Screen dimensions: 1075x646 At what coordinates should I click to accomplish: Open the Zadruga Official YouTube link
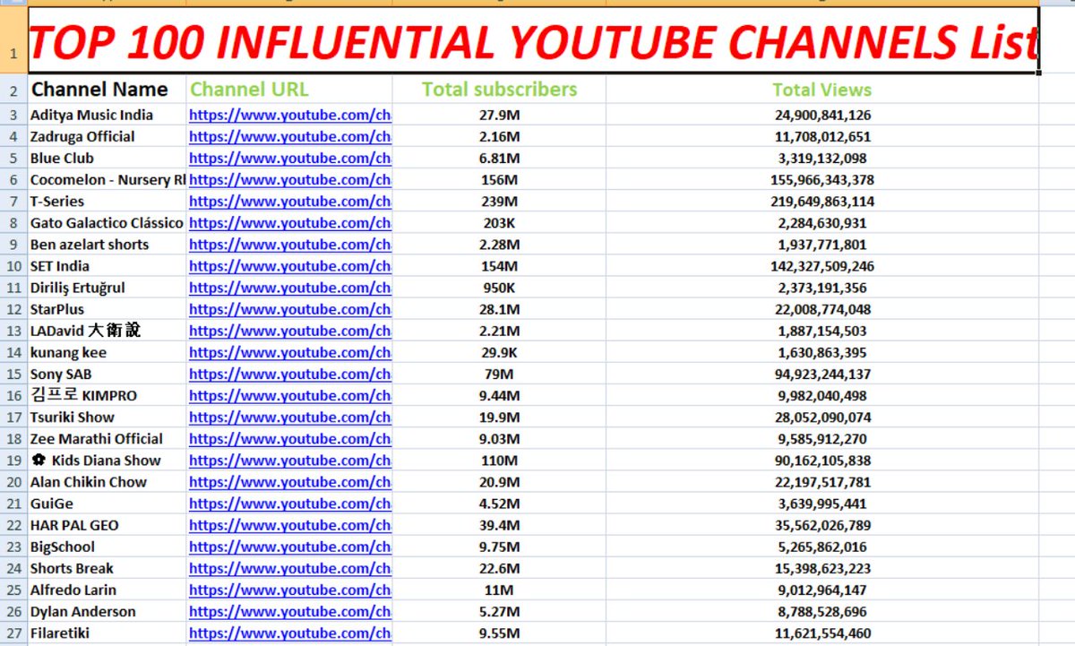click(x=290, y=136)
